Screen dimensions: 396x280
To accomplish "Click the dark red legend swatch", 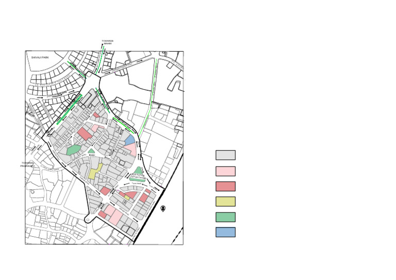I will [x=225, y=186].
